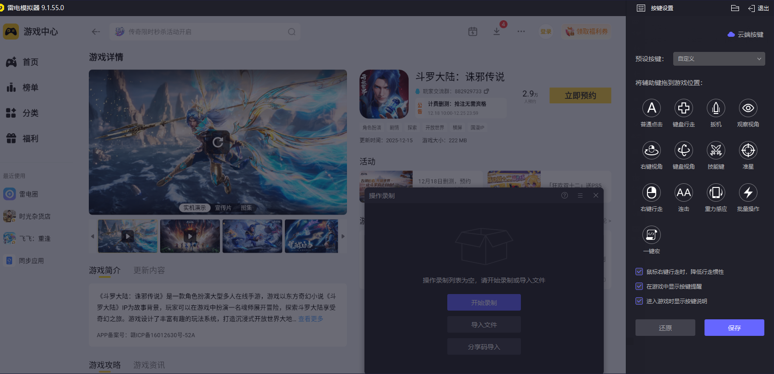Image resolution: width=774 pixels, height=374 pixels.
Task: Select the 游戏攻略 tab
Action: pyautogui.click(x=104, y=365)
